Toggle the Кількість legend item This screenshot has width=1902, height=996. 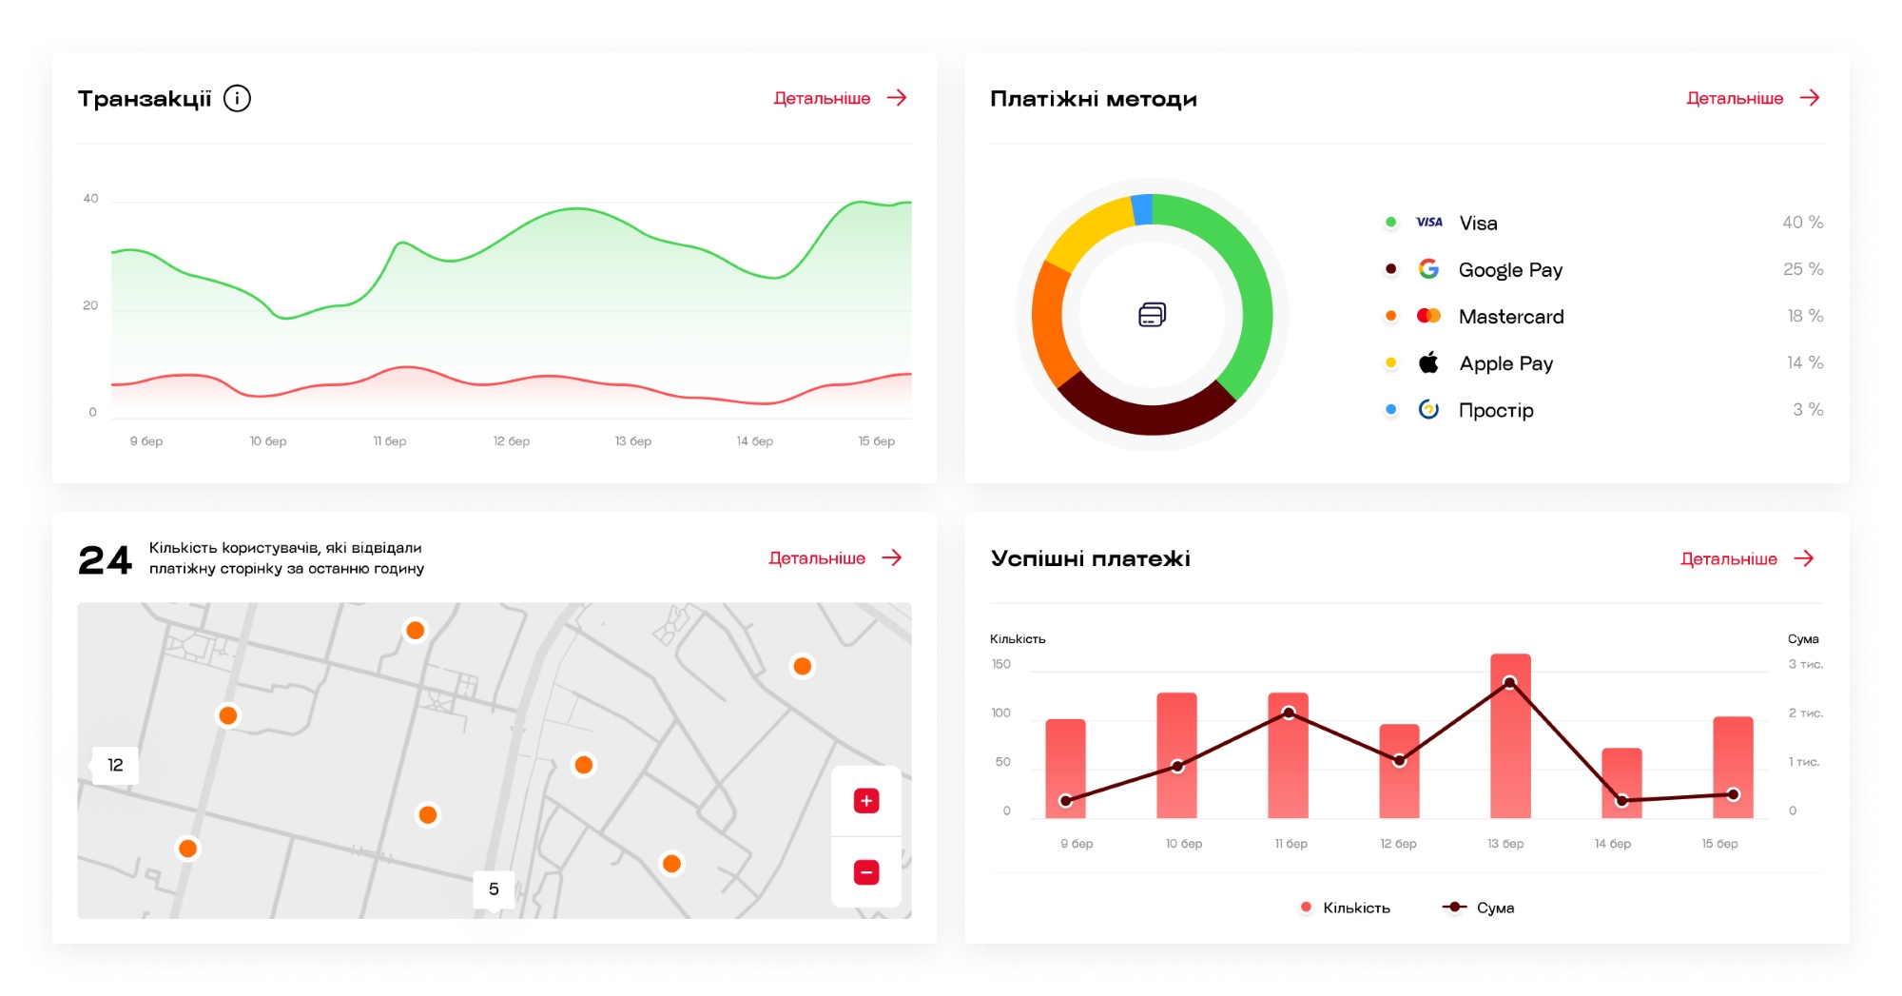tap(1345, 908)
